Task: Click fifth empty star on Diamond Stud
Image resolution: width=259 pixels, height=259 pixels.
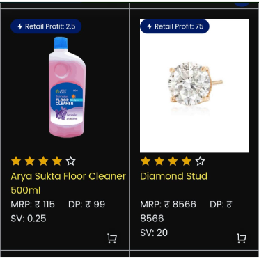Action: [x=200, y=161]
